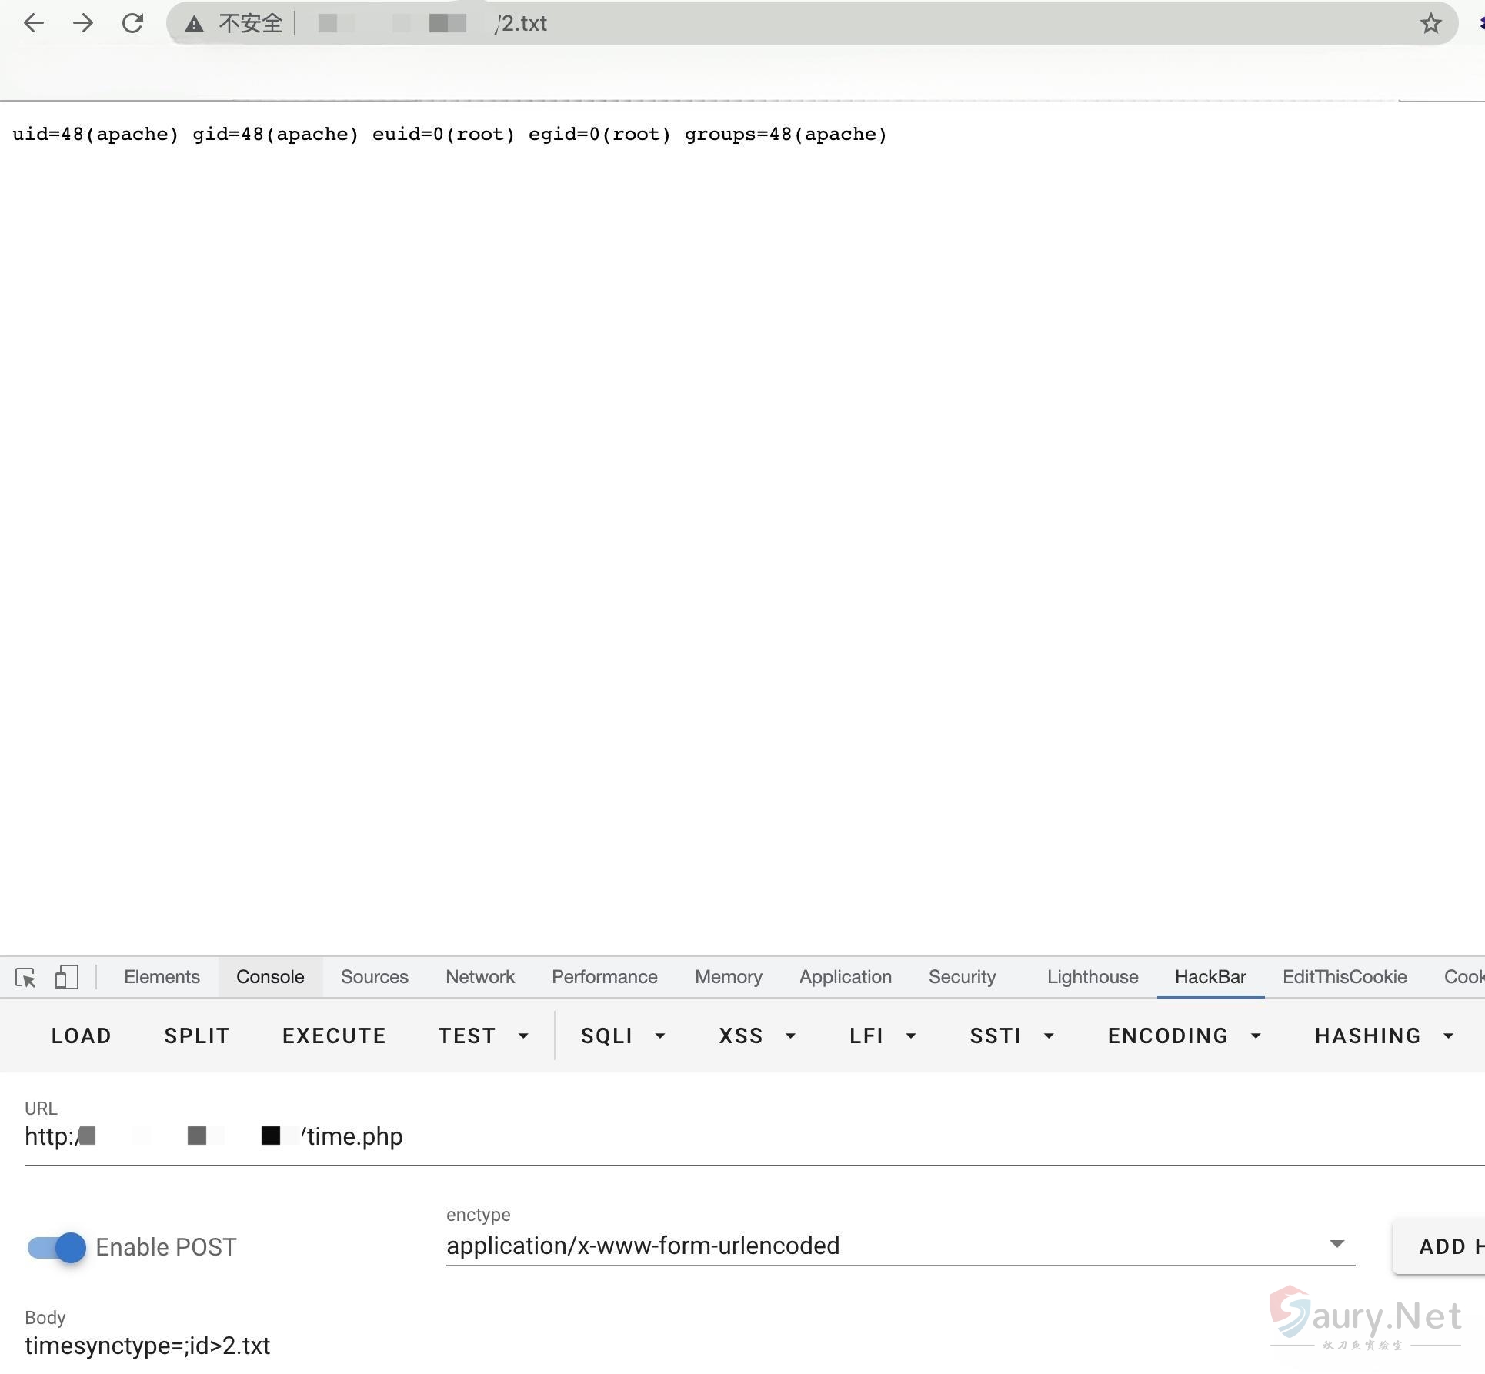Switch to the Elements tab
The height and width of the screenshot is (1374, 1485).
click(x=162, y=977)
